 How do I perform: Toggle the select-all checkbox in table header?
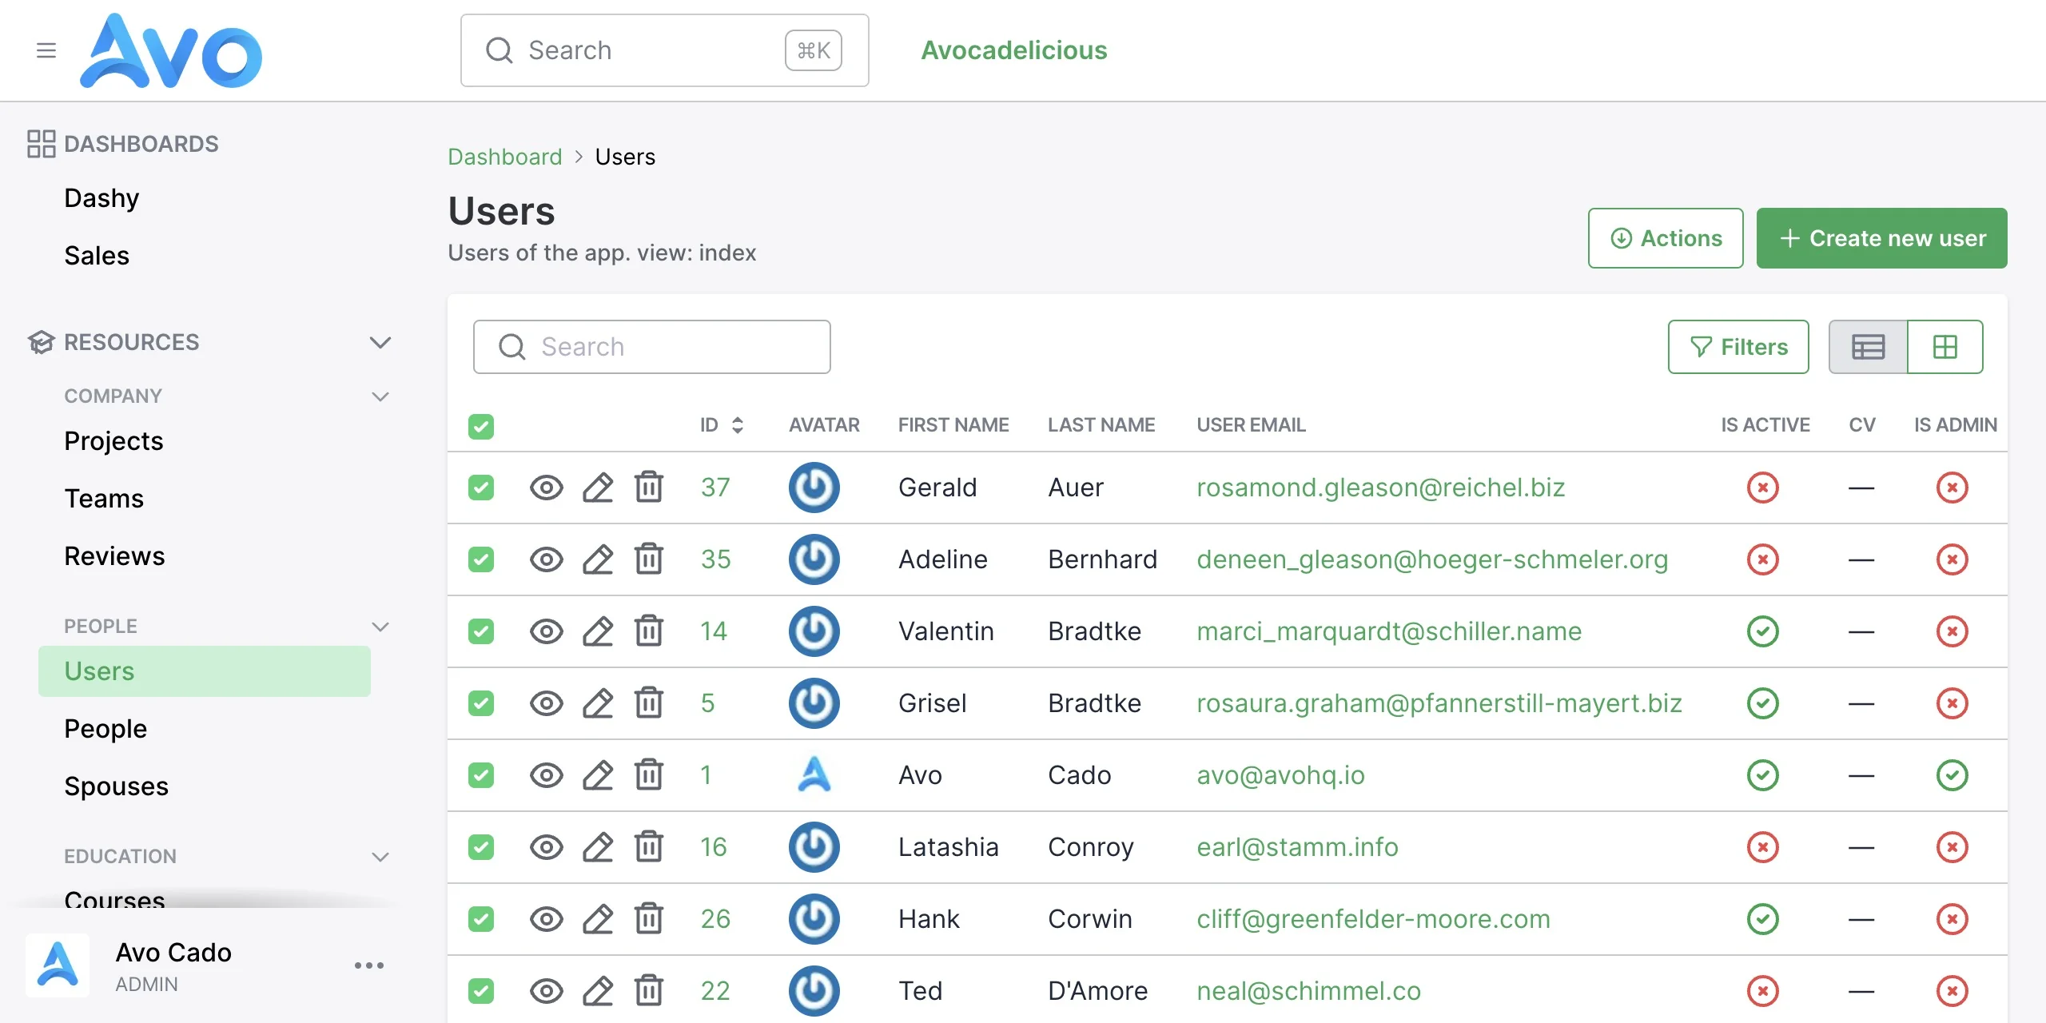[481, 427]
